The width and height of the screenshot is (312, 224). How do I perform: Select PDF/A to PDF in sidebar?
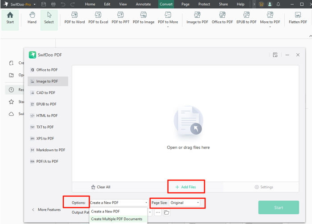tap(48, 161)
